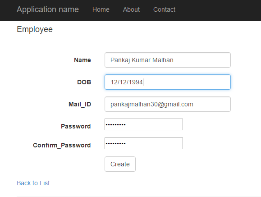This screenshot has width=261, height=197.
Task: Click the Mail_ID field label
Action: [80, 104]
